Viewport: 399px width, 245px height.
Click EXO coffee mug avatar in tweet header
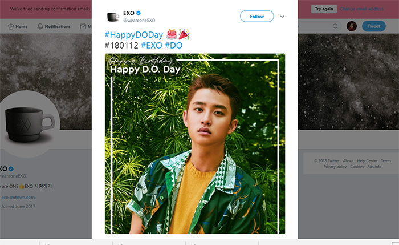[113, 17]
